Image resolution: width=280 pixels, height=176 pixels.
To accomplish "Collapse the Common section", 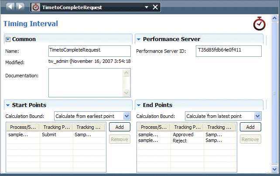I will pos(8,39).
